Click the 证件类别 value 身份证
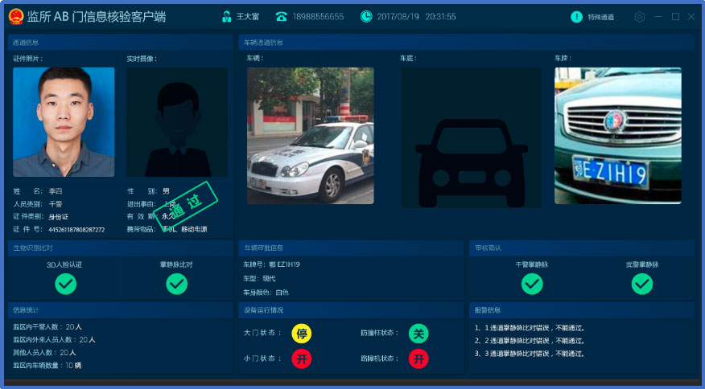This screenshot has height=389, width=705. [59, 216]
